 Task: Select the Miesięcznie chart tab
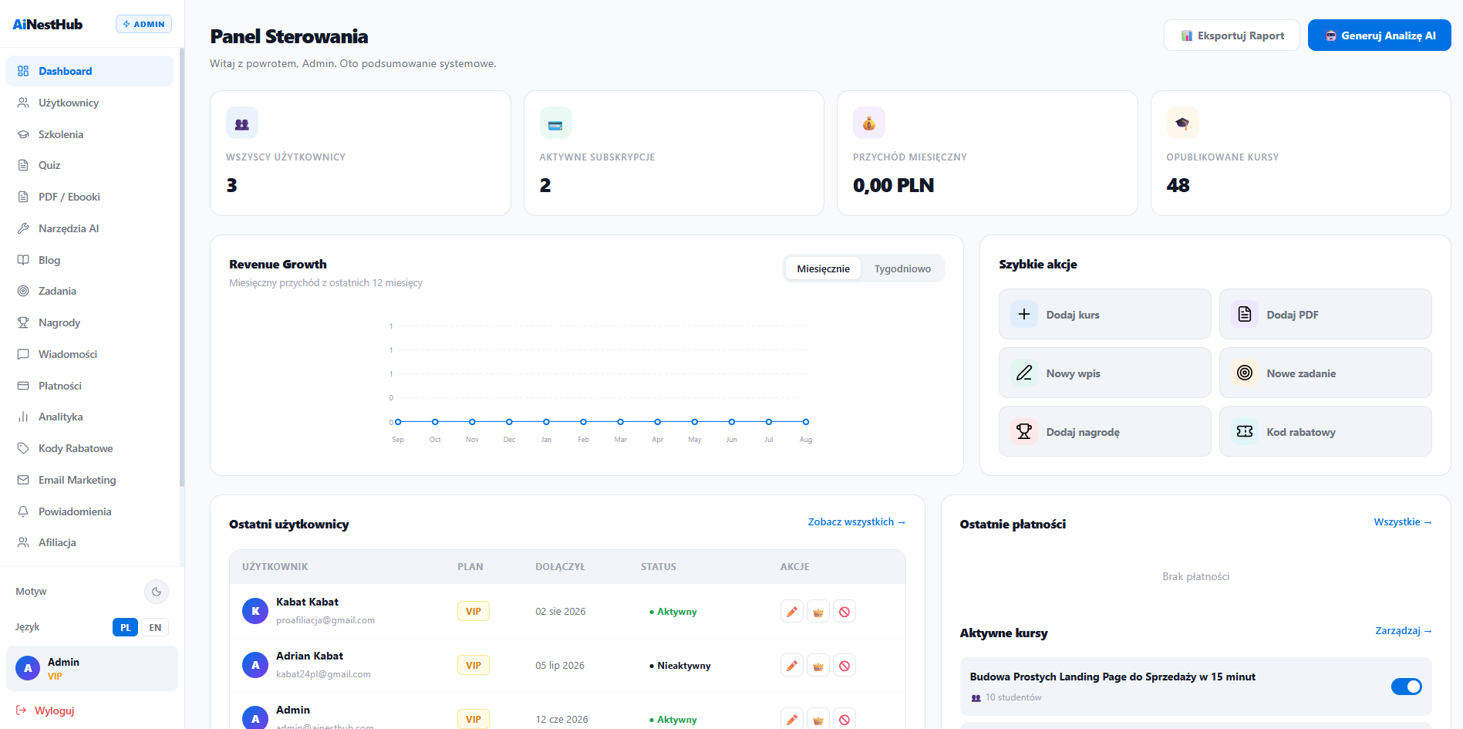coord(823,268)
